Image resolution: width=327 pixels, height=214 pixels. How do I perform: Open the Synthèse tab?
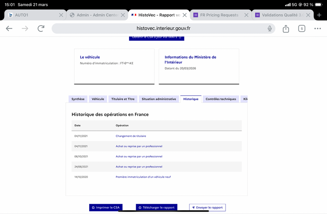point(78,99)
